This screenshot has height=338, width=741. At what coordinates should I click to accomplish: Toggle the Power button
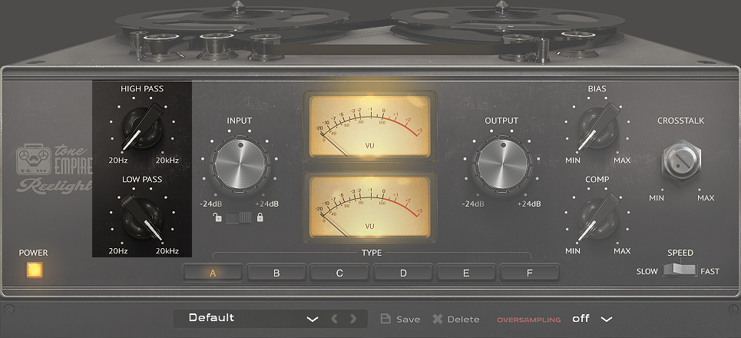34,270
